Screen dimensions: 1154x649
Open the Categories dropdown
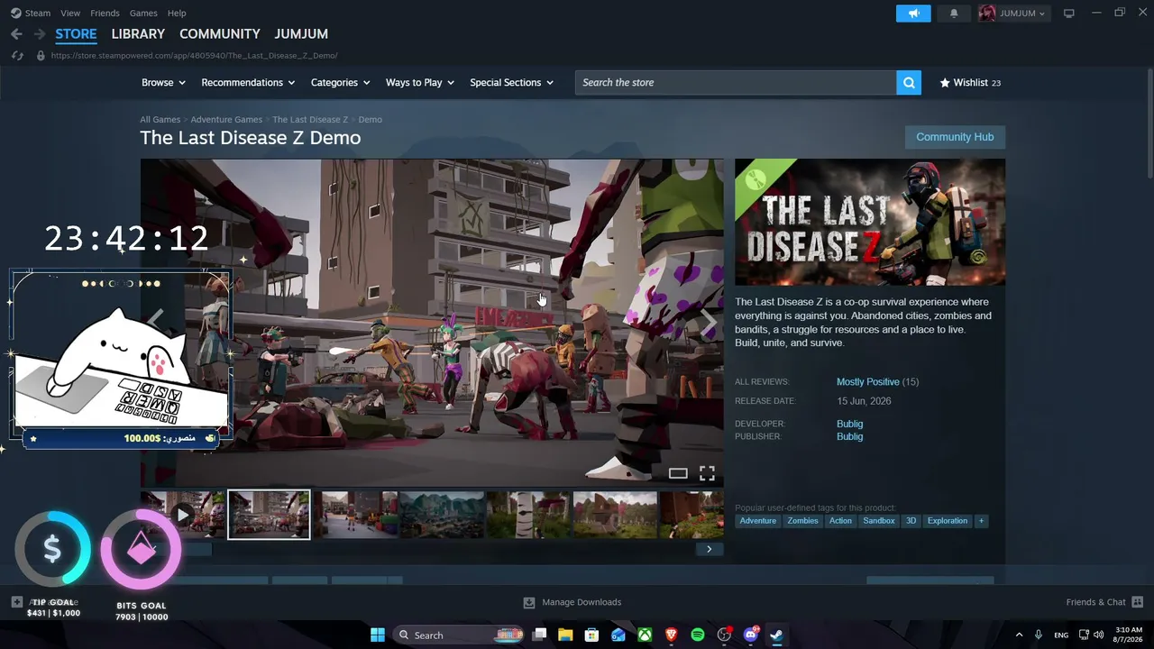(340, 83)
